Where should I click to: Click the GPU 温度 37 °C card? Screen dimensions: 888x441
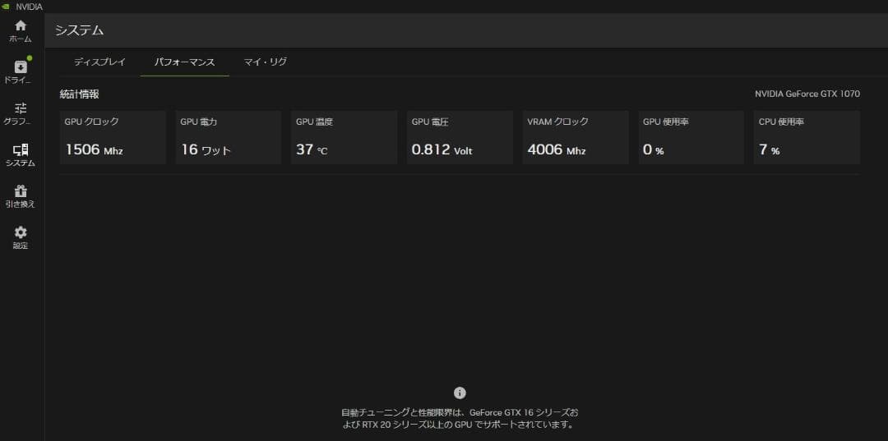pos(344,137)
